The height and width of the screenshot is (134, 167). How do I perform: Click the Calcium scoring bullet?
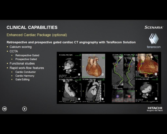click(21, 47)
